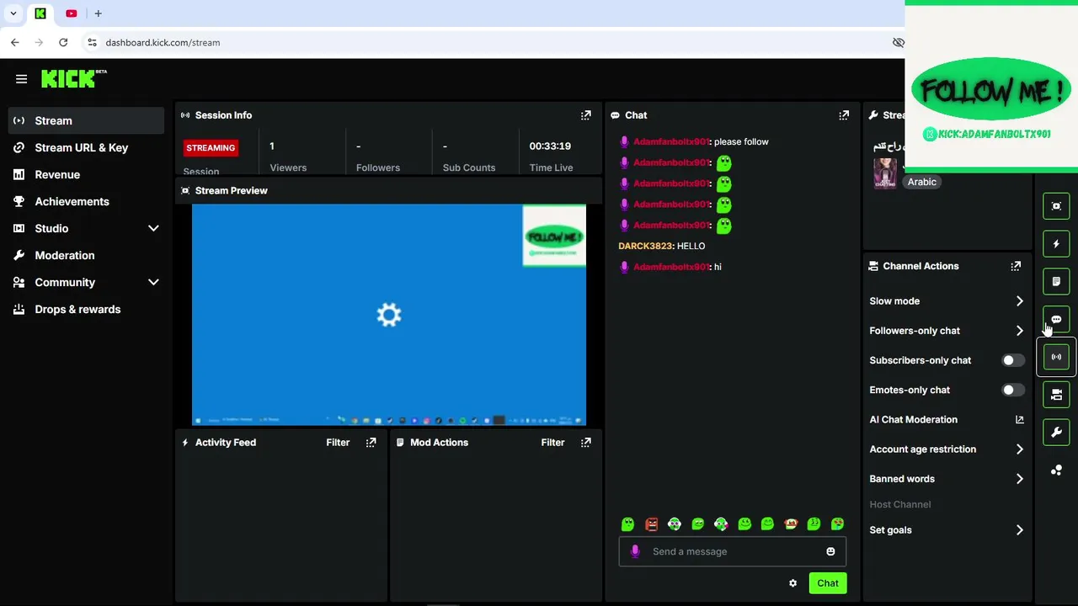The width and height of the screenshot is (1078, 606).
Task: Open the browser tab list dropdown arrow
Action: pos(13,13)
